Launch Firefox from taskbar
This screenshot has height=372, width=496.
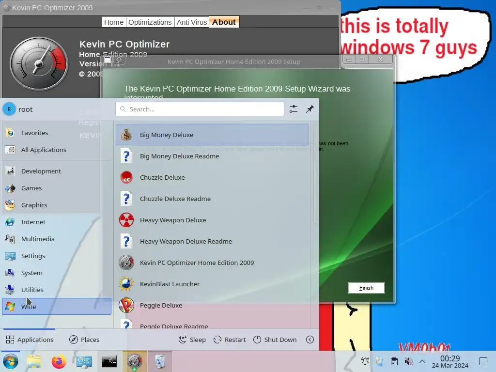point(59,361)
